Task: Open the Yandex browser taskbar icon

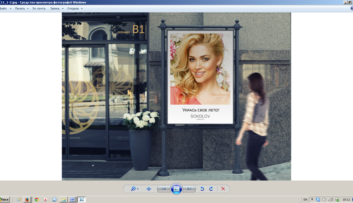Action: click(45, 200)
